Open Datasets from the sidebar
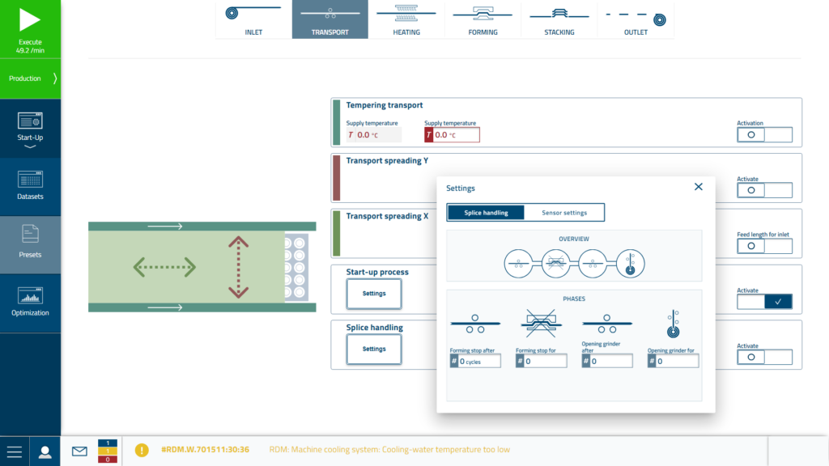829x466 pixels. (x=30, y=184)
